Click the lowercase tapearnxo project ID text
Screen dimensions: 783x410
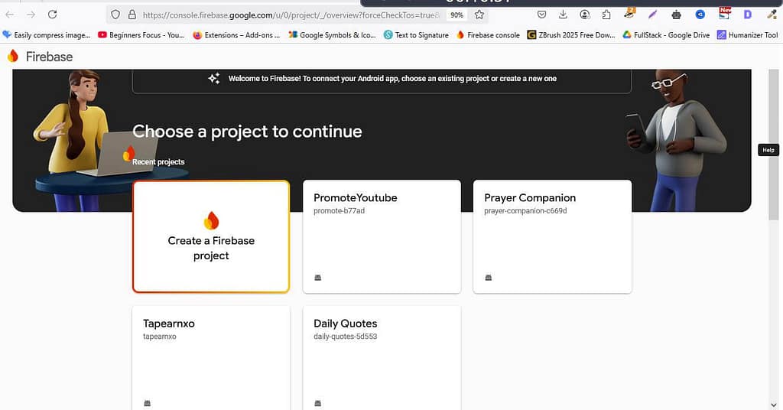pos(159,337)
